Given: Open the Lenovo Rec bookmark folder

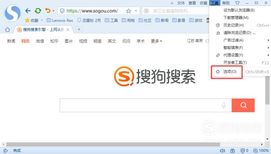Looking at the screenshot, I should 60,21.
